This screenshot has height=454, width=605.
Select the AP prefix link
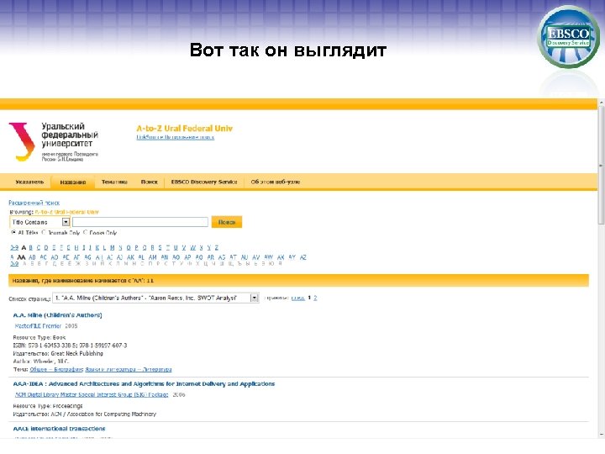point(188,257)
